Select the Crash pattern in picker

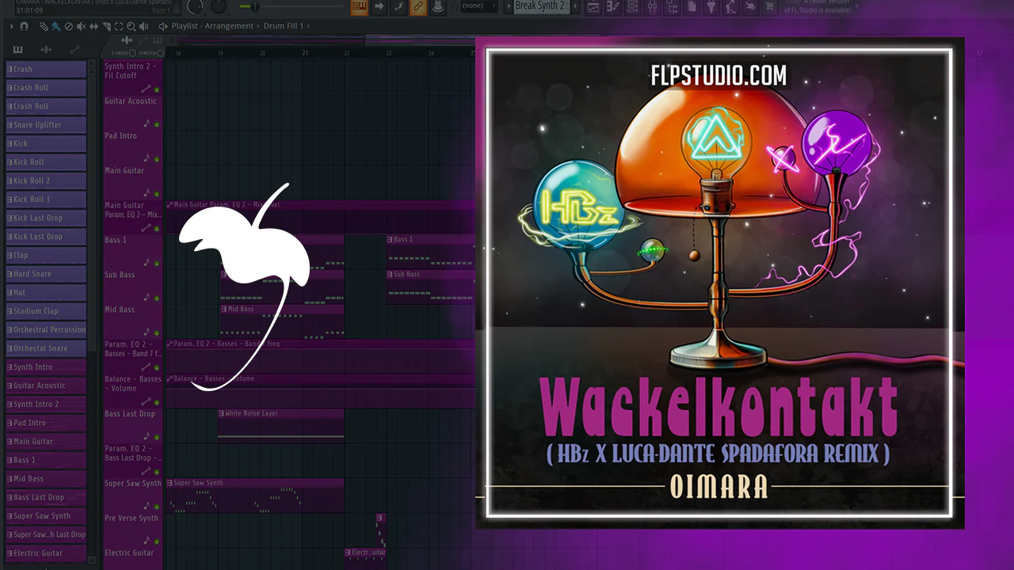[46, 69]
